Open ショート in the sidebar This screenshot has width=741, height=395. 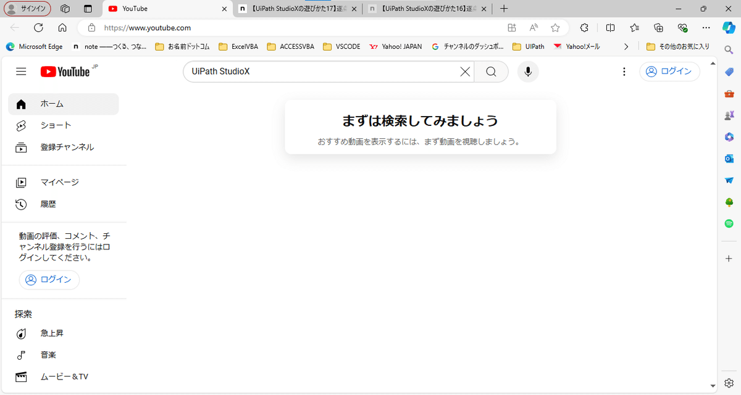63,125
